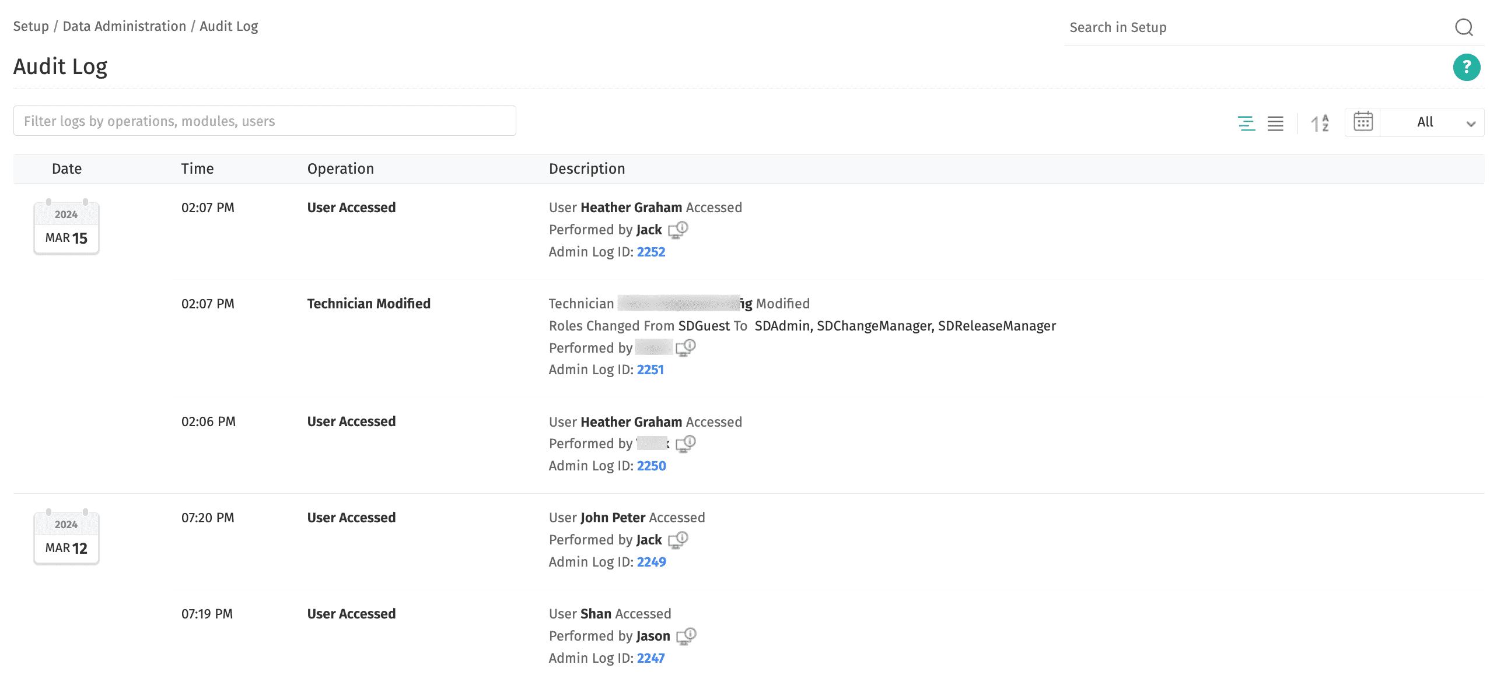This screenshot has width=1497, height=682.
Task: Click the filter logs input field
Action: click(264, 121)
